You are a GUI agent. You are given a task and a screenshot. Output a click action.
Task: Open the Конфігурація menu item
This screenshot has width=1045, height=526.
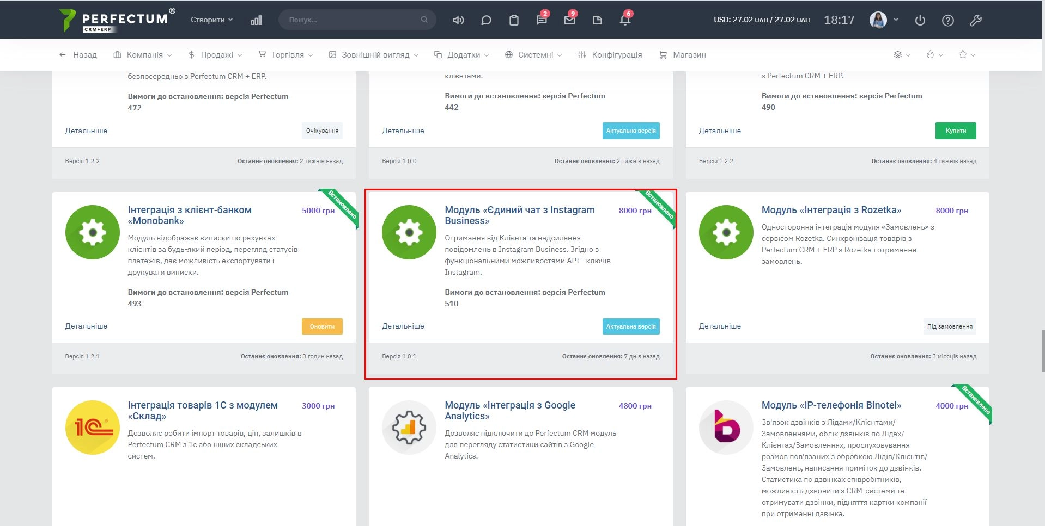(610, 55)
